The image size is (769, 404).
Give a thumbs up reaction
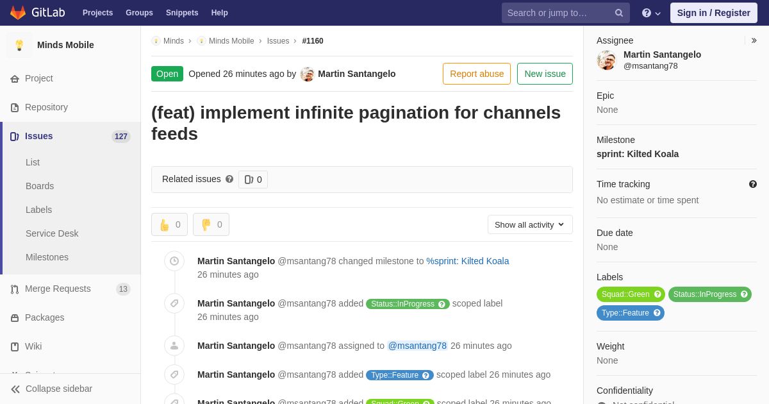pyautogui.click(x=169, y=224)
